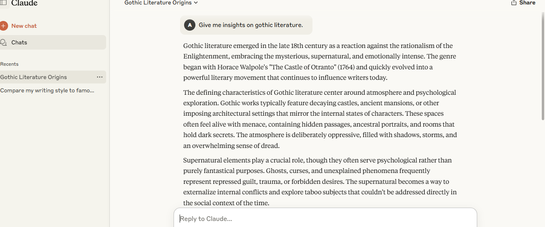Toggle the sidebar panel icon
Screen dimensions: 545x227
point(3,2)
